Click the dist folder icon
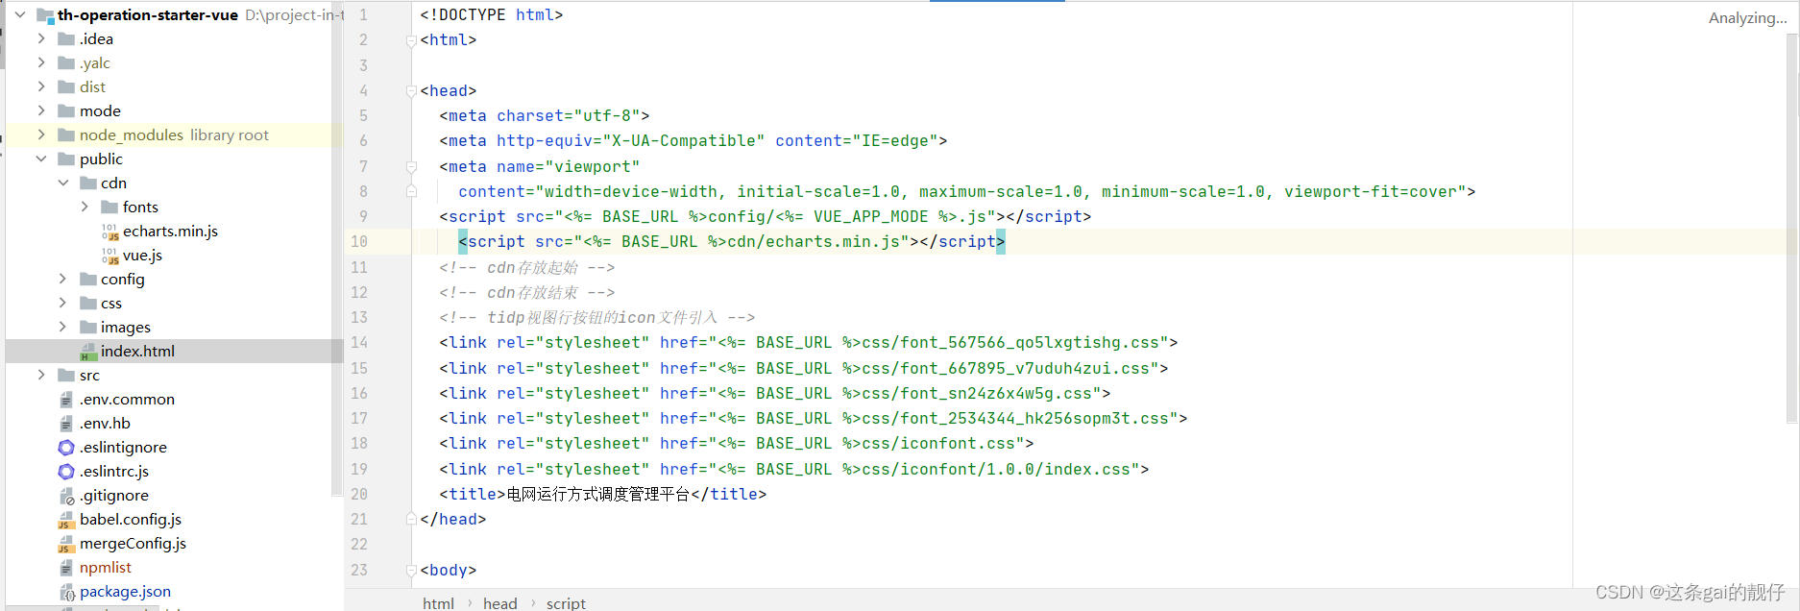The height and width of the screenshot is (611, 1800). [66, 86]
